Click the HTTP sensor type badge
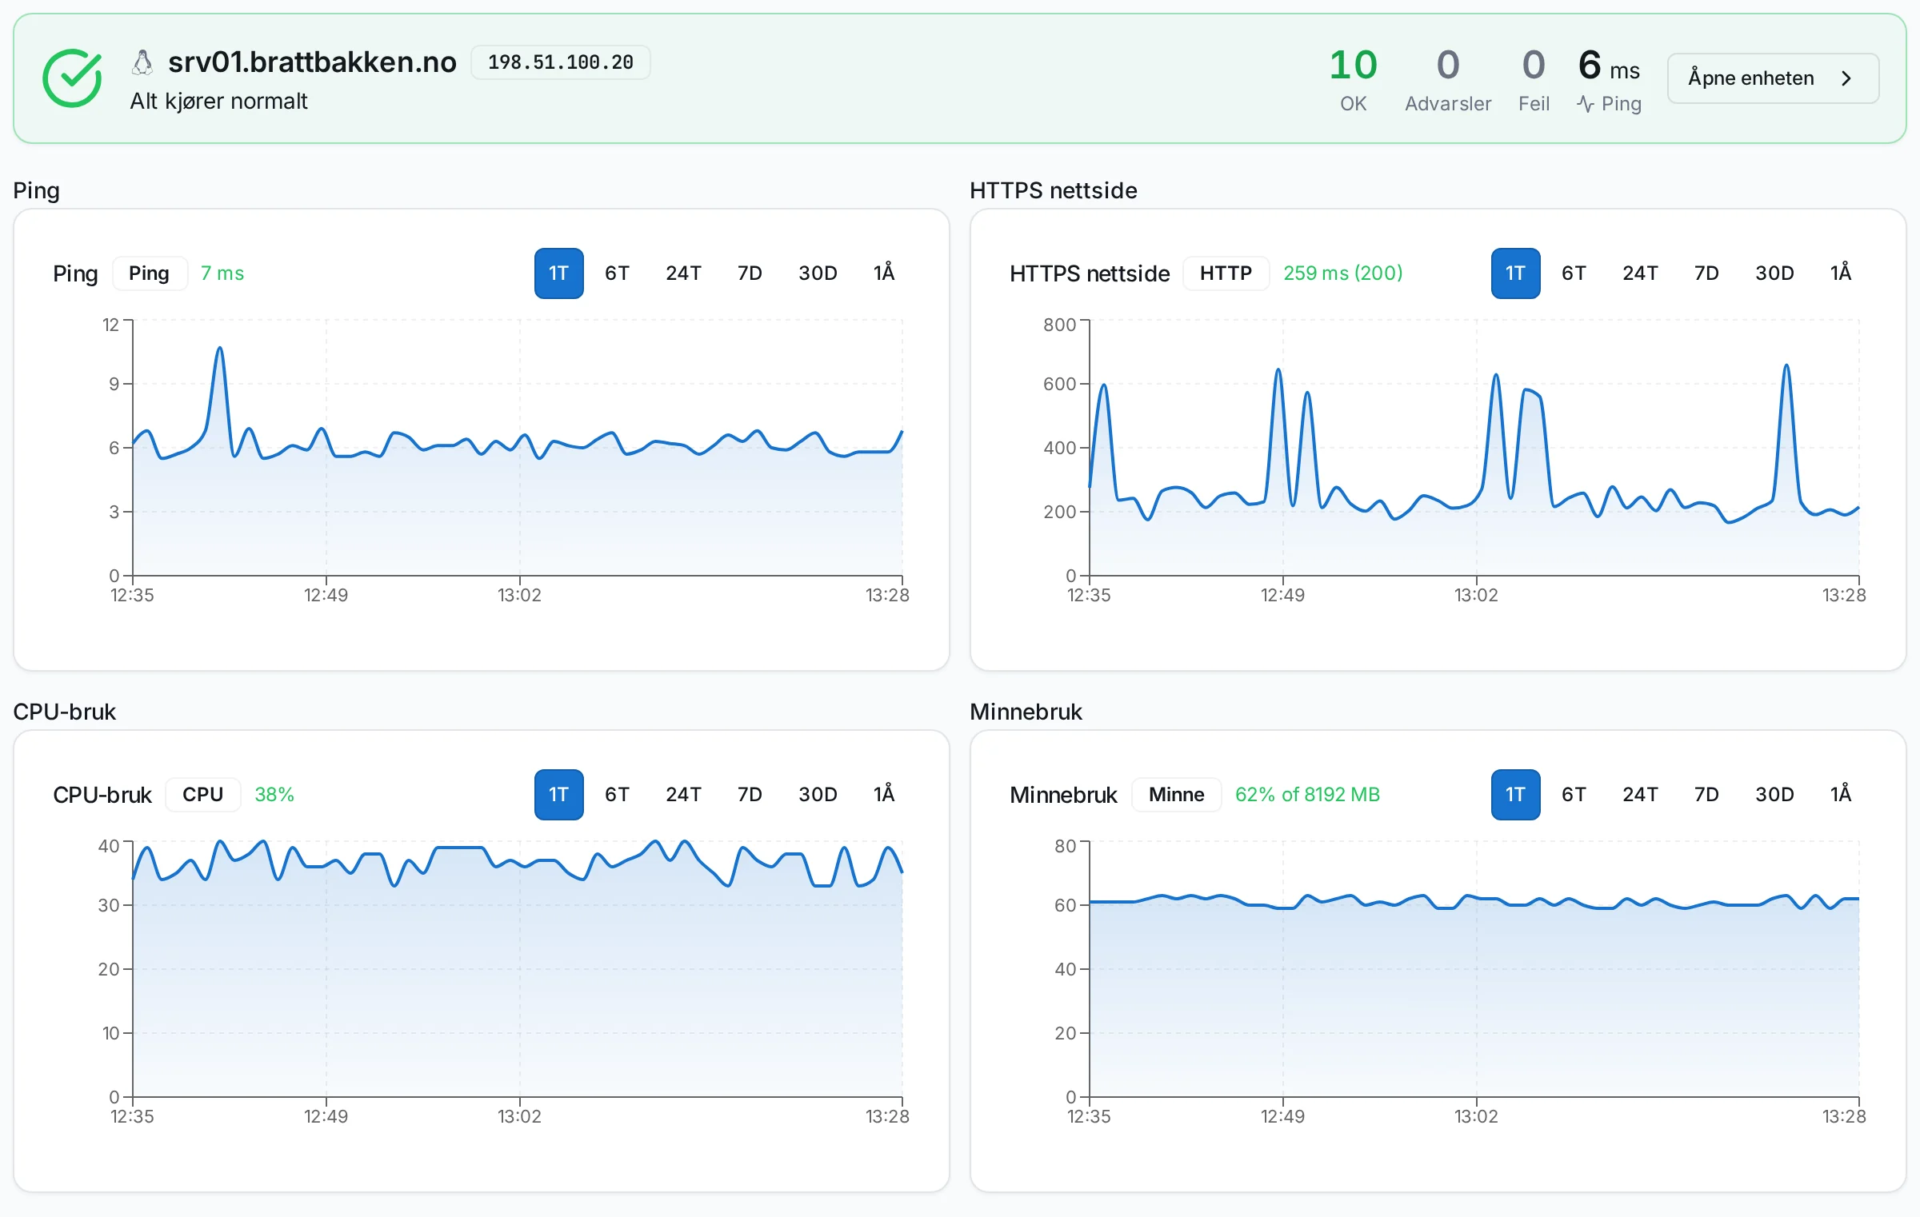Viewport: 1920px width, 1217px height. (x=1226, y=273)
